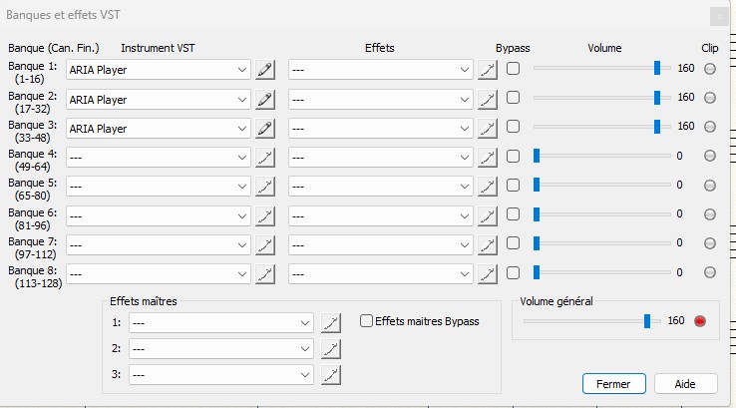
Task: Click the master effect 1 edit icon
Action: click(x=331, y=322)
